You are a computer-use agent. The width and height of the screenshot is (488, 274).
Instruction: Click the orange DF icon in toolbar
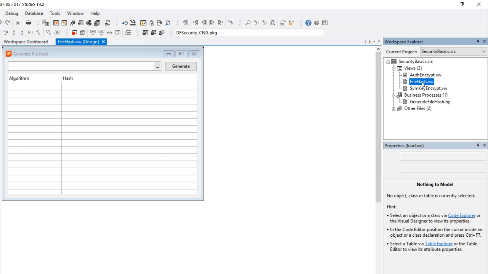coord(56,23)
